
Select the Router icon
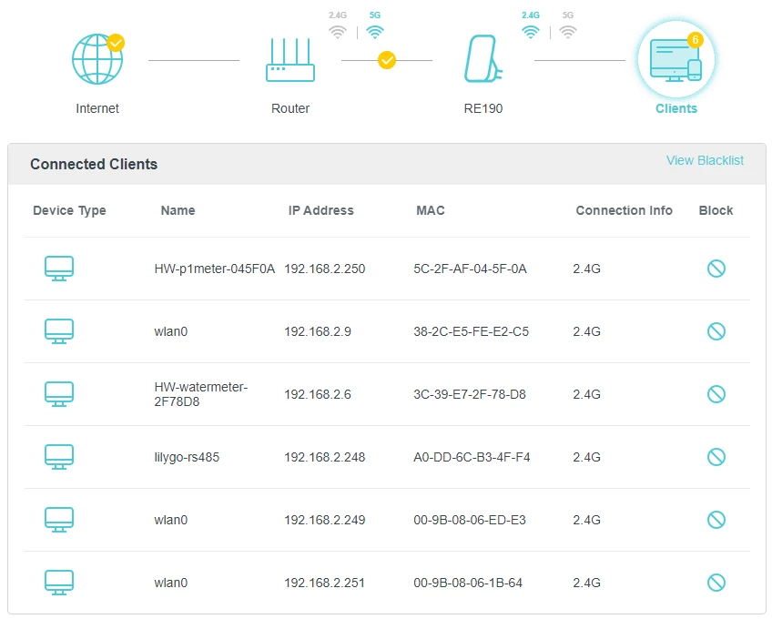click(290, 60)
